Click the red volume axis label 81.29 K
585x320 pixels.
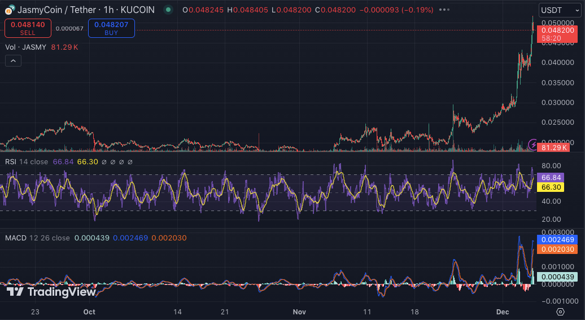(x=553, y=148)
